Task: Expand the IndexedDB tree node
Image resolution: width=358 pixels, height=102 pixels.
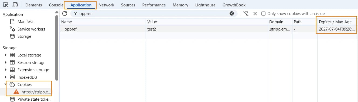Action: coord(6,77)
